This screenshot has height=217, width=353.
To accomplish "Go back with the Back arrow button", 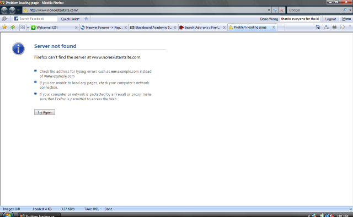I will click(x=4, y=10).
